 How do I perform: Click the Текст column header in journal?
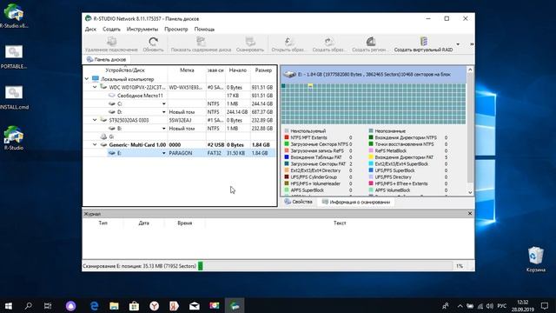point(340,223)
